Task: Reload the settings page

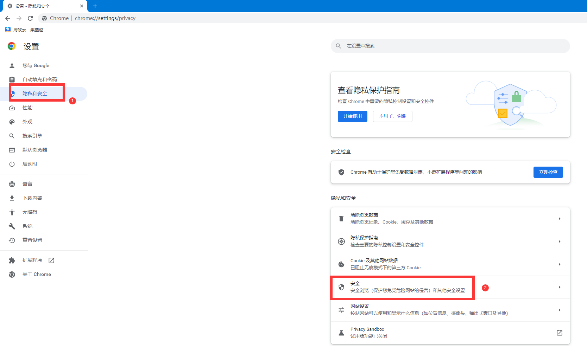Action: (x=30, y=18)
